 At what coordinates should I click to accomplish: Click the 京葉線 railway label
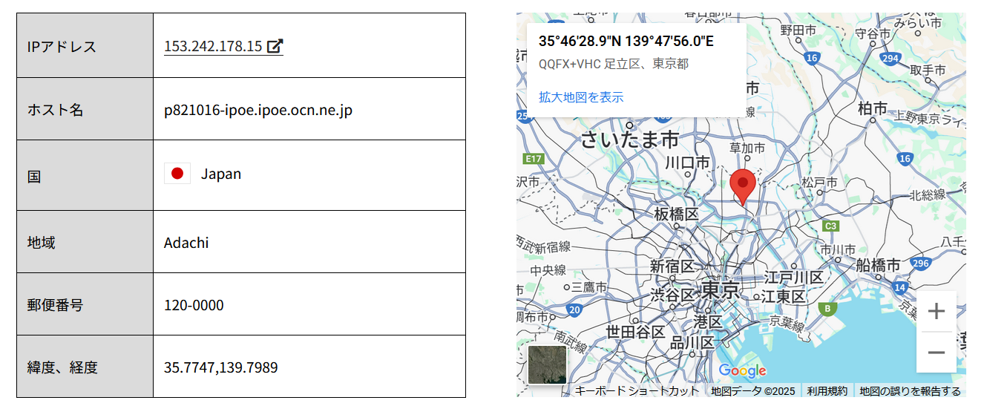pos(786,326)
